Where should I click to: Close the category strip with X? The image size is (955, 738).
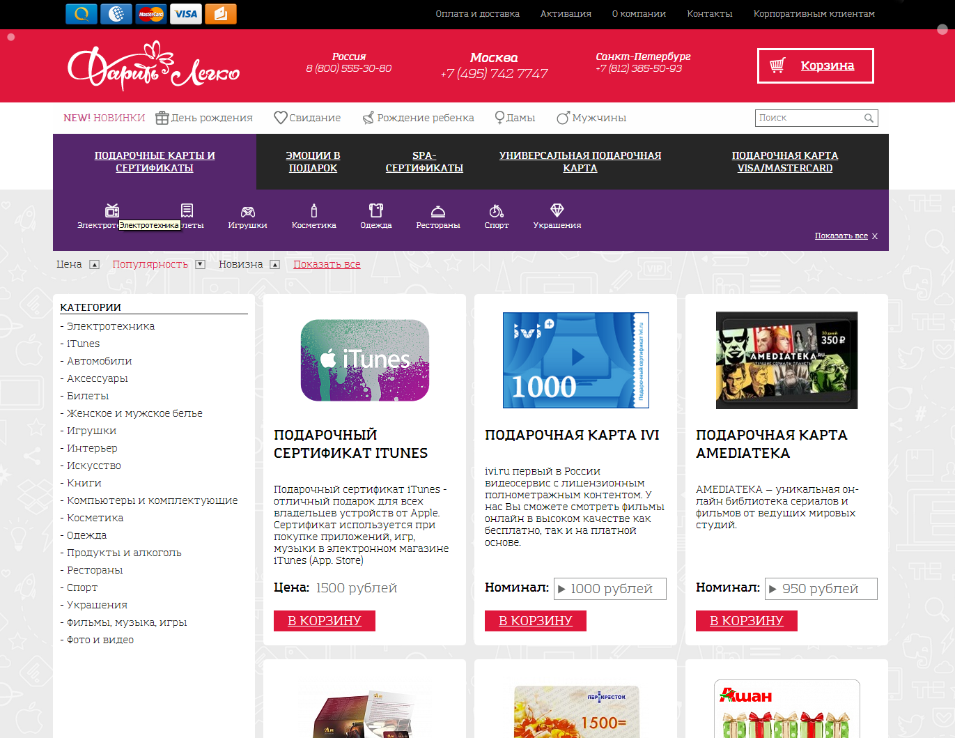click(875, 236)
